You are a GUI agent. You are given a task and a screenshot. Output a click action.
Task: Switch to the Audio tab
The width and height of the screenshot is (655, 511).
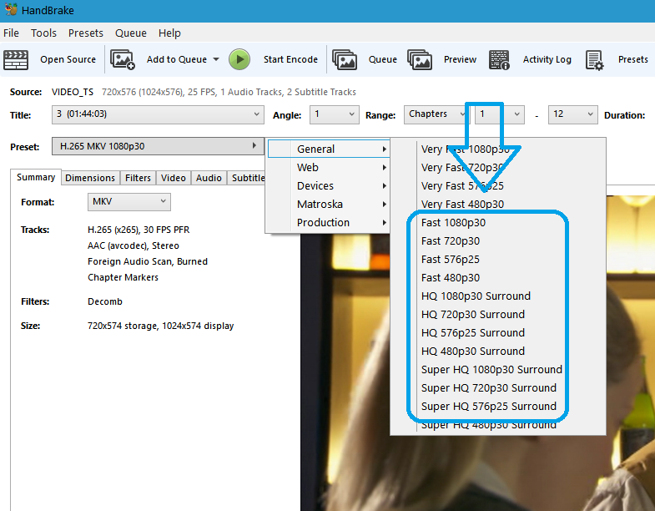pos(209,178)
